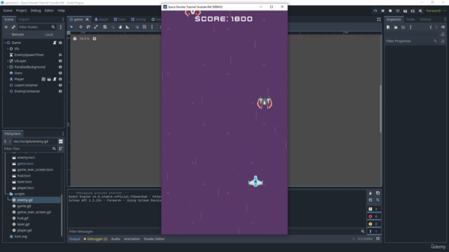Open FileSystem sort options dropdown
This screenshot has height=252, width=449.
[x=61, y=148]
